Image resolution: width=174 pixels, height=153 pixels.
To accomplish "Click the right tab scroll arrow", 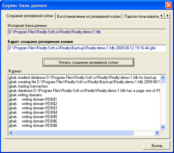I will pos(167,15).
